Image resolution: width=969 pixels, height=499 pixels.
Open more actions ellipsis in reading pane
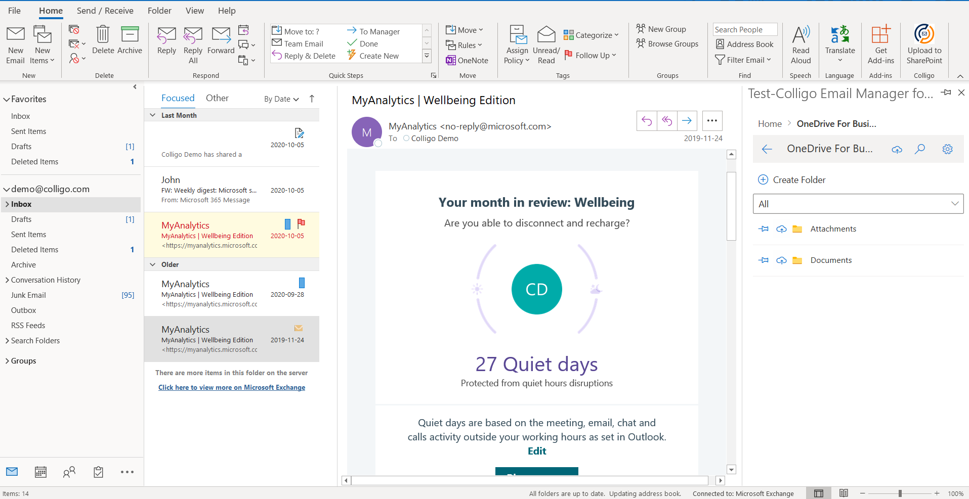[712, 120]
